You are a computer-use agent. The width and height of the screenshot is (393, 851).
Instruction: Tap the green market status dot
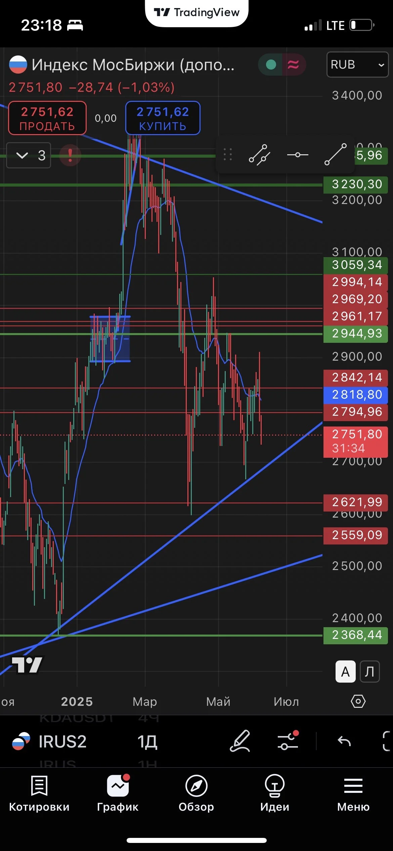point(271,65)
